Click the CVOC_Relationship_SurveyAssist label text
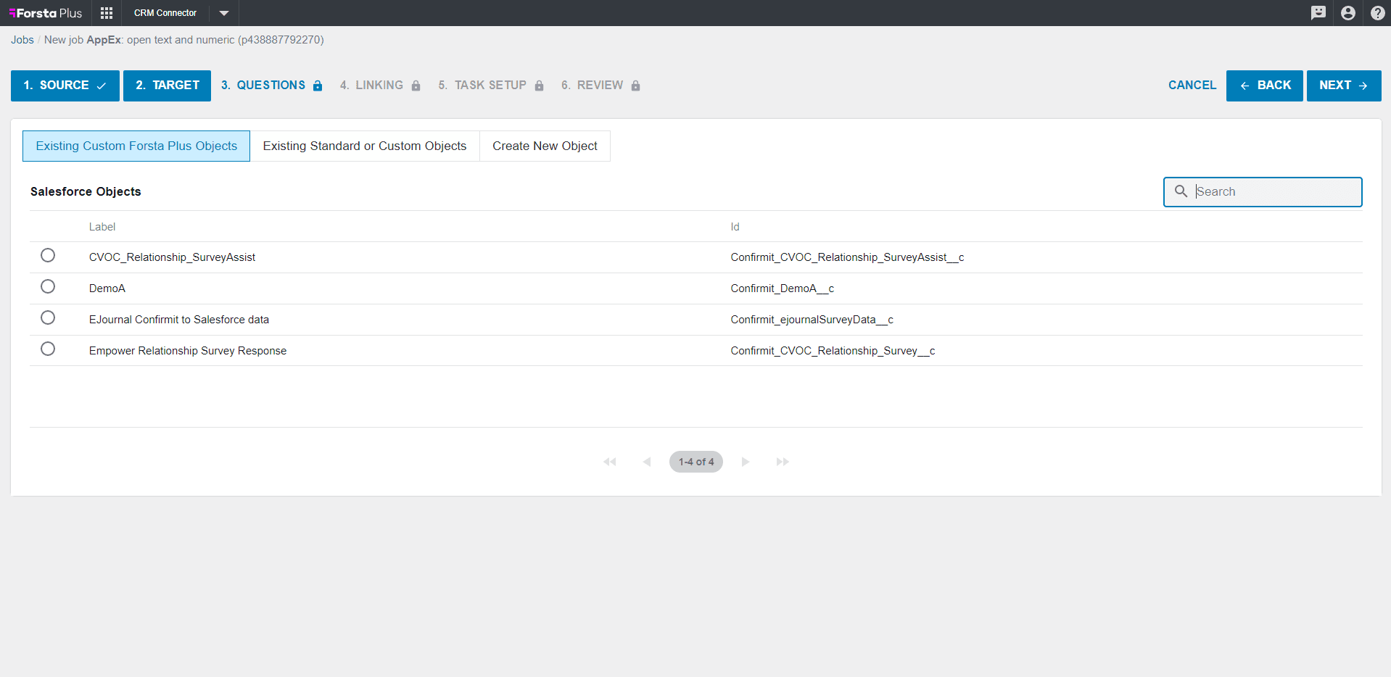 tap(172, 257)
